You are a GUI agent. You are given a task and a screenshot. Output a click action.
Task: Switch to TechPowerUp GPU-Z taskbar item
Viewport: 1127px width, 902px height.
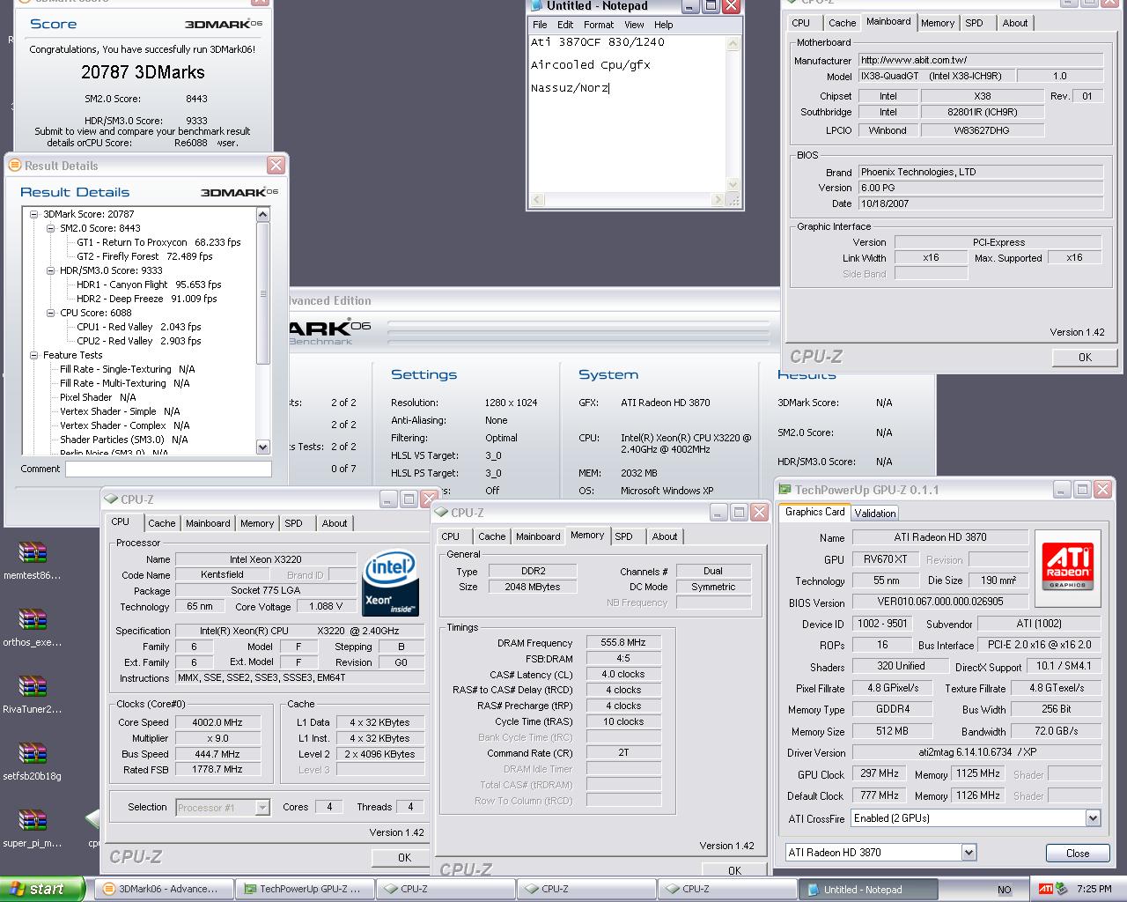(305, 889)
